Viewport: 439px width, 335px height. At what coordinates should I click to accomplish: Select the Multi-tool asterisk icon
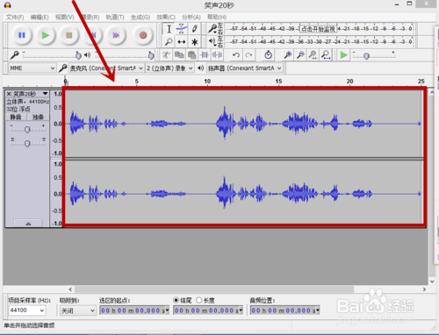point(195,42)
